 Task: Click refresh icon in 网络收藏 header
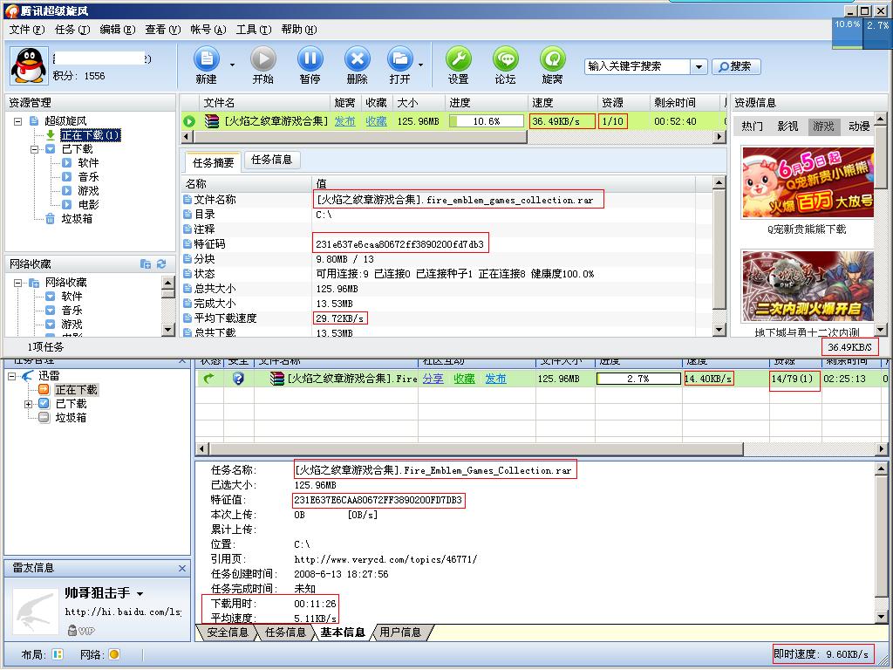[x=161, y=263]
